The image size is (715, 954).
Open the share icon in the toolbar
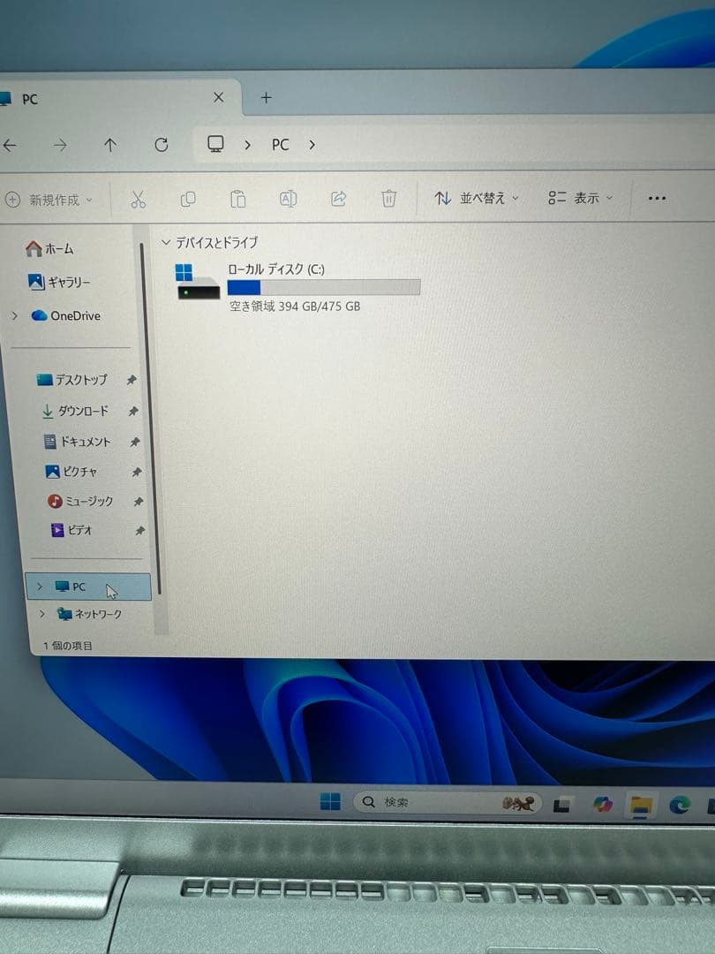click(339, 198)
